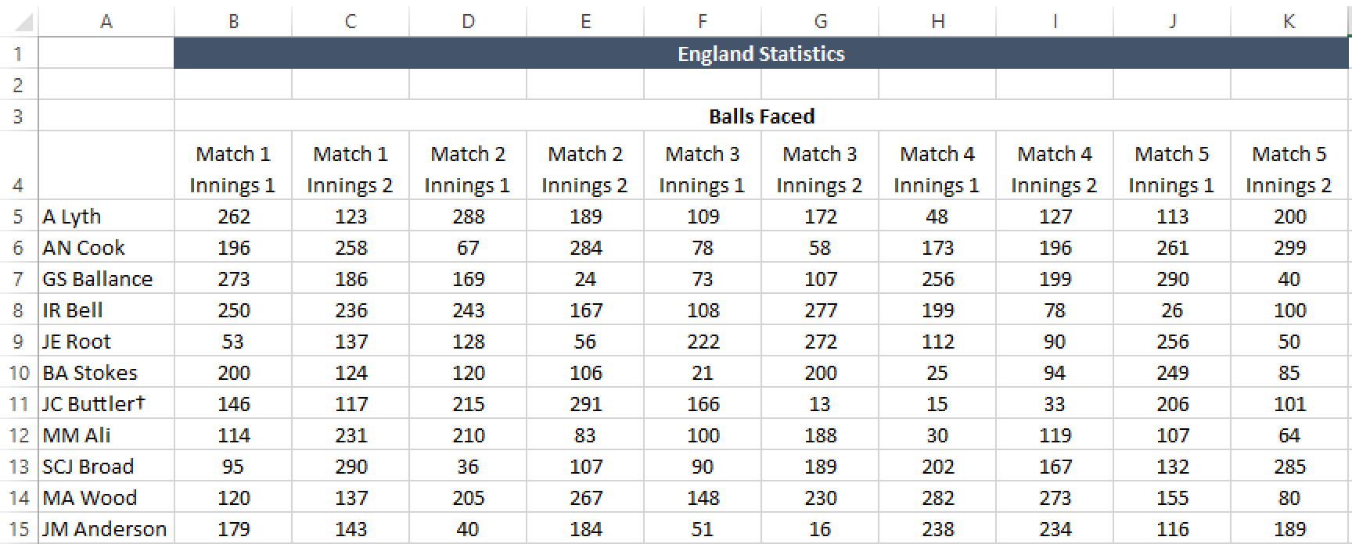Click the AN Cook name cell
Viewport: 1352px width, 544px height.
click(x=106, y=248)
